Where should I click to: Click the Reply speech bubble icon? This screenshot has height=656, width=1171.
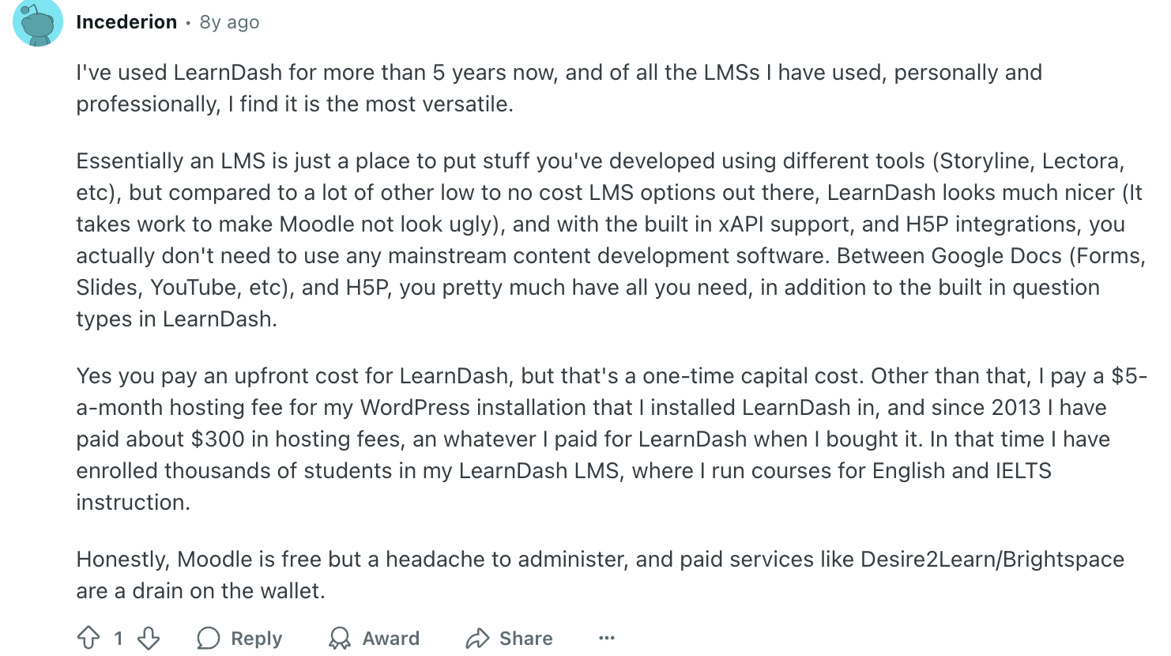pyautogui.click(x=209, y=638)
